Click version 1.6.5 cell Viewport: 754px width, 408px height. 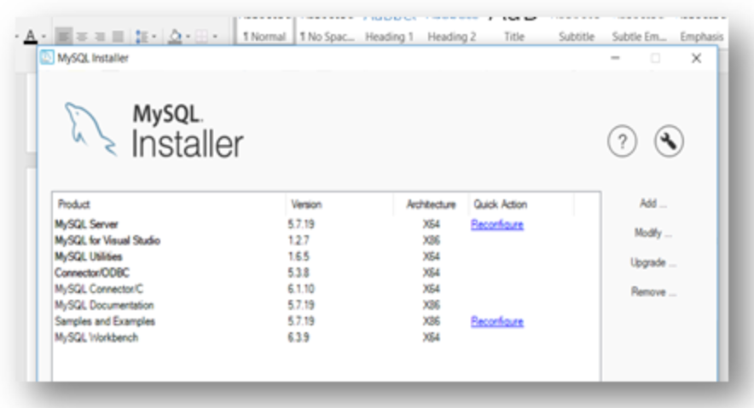click(x=299, y=256)
